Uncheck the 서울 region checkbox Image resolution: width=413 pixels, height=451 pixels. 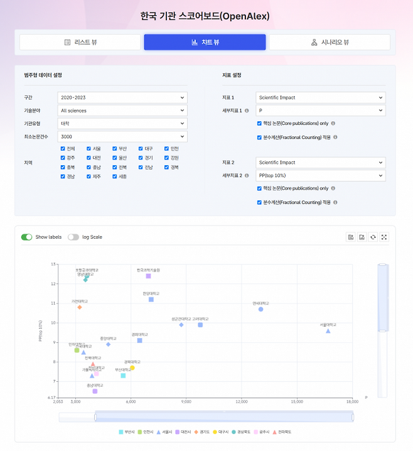tap(88, 149)
